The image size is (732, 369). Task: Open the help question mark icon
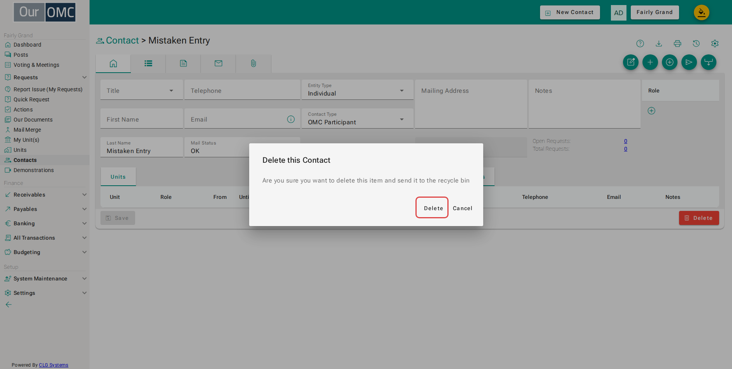(640, 44)
